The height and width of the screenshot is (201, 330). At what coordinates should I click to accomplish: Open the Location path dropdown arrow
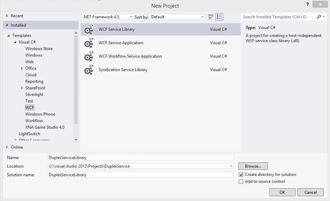tap(231, 166)
